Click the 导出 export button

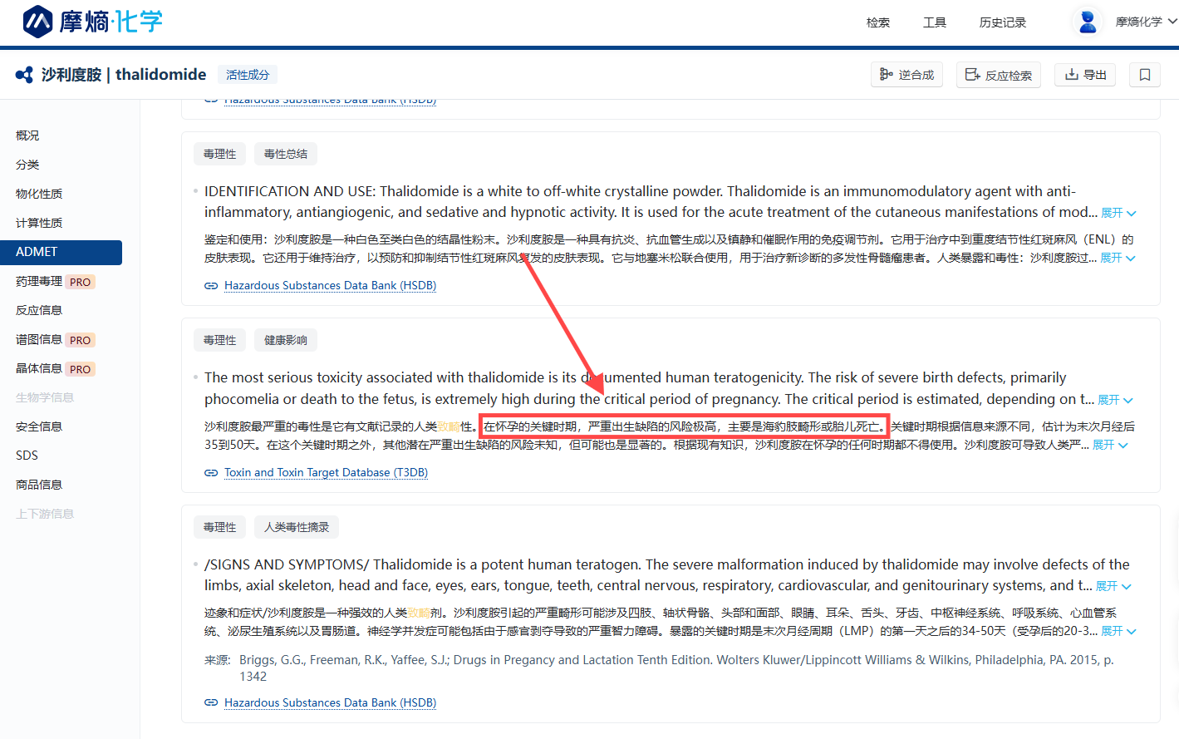click(1085, 75)
